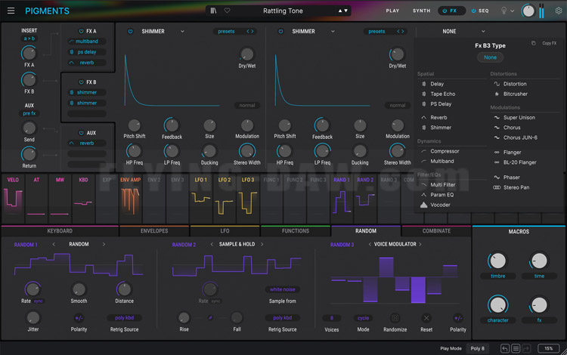Open the Poly 8 play mode dropdown
Screen dimensions: 567x355
coord(477,348)
